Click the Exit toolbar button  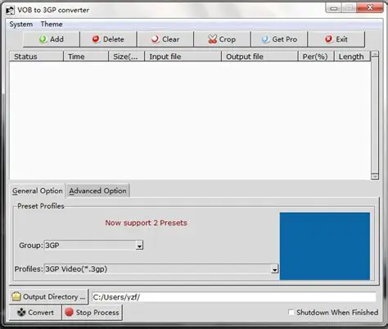pyautogui.click(x=336, y=39)
